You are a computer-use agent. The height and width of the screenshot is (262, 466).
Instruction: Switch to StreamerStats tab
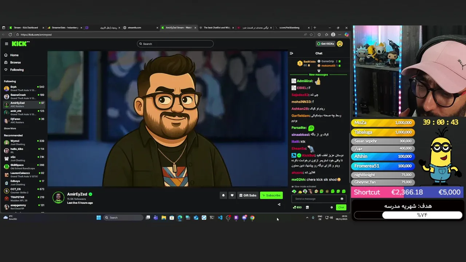click(65, 28)
